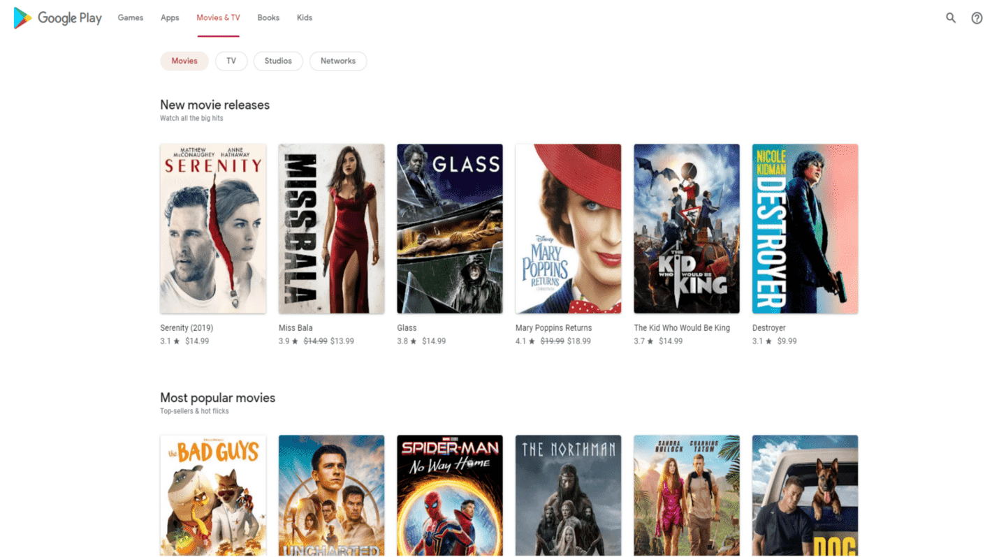Open the Destroyer movie poster
Screen dimensions: 992x557
pyautogui.click(x=805, y=229)
